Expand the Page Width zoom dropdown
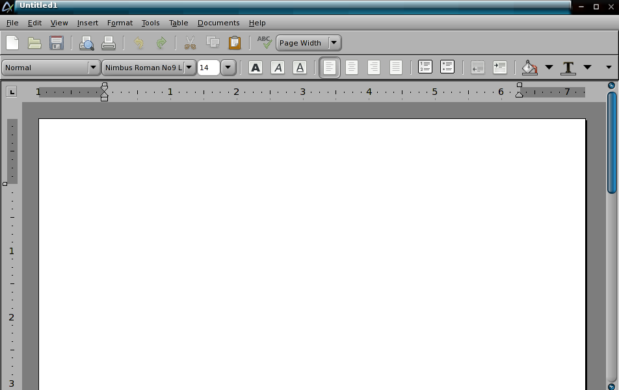Viewport: 619px width, 390px height. pos(334,43)
